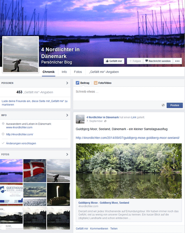
Task: Choose the Foto/Video icon in composer
Action: point(95,83)
